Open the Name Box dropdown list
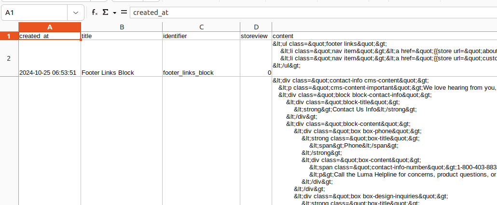This screenshot has width=497, height=205. 75,13
